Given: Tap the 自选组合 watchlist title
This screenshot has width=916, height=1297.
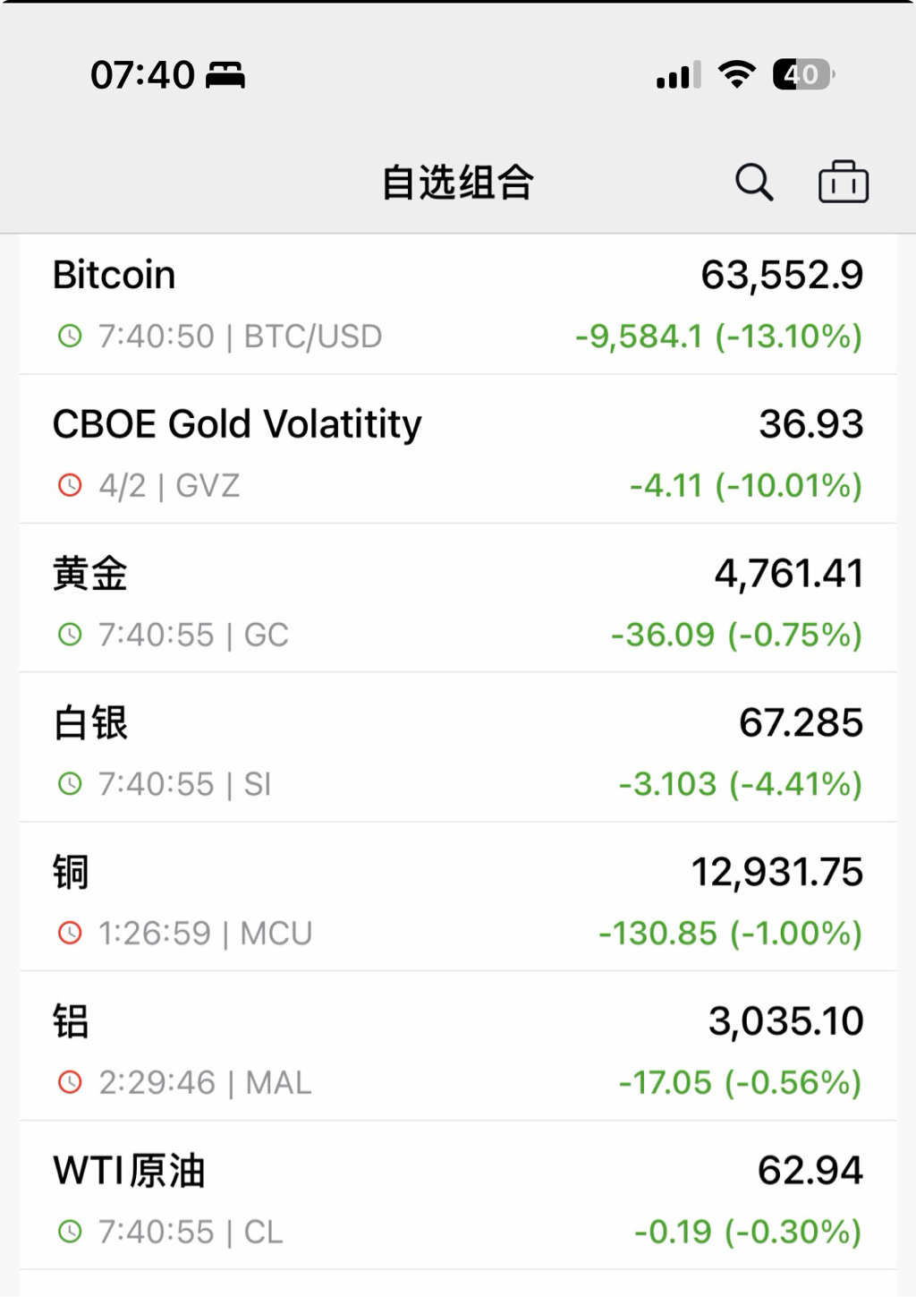Looking at the screenshot, I should [457, 183].
